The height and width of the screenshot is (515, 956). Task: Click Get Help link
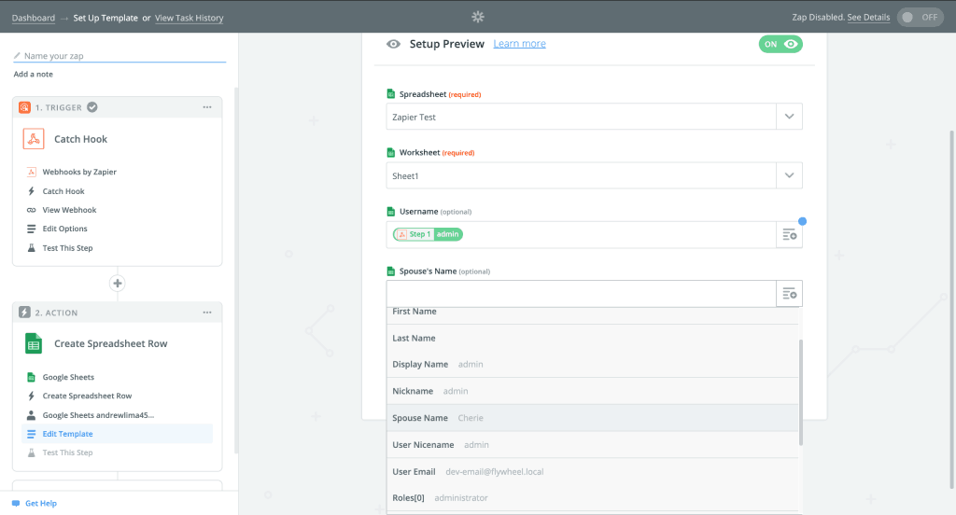coord(41,504)
